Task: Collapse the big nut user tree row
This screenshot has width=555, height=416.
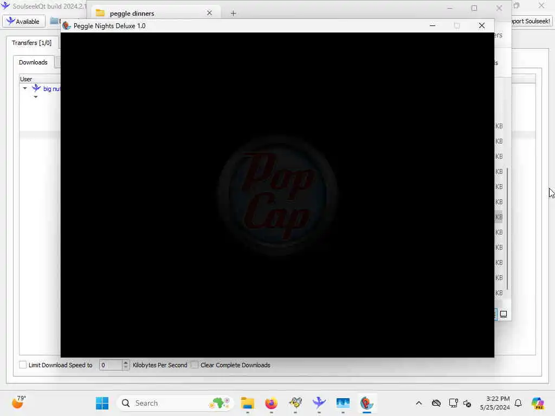Action: point(25,88)
